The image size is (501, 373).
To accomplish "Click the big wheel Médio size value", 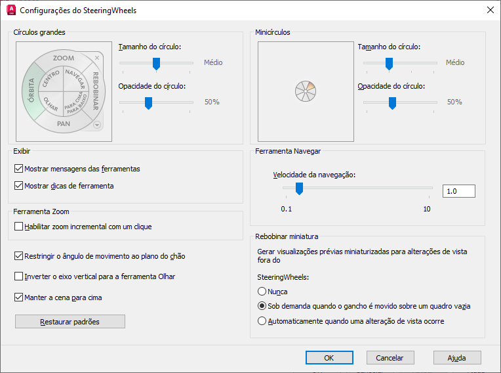I will (213, 62).
